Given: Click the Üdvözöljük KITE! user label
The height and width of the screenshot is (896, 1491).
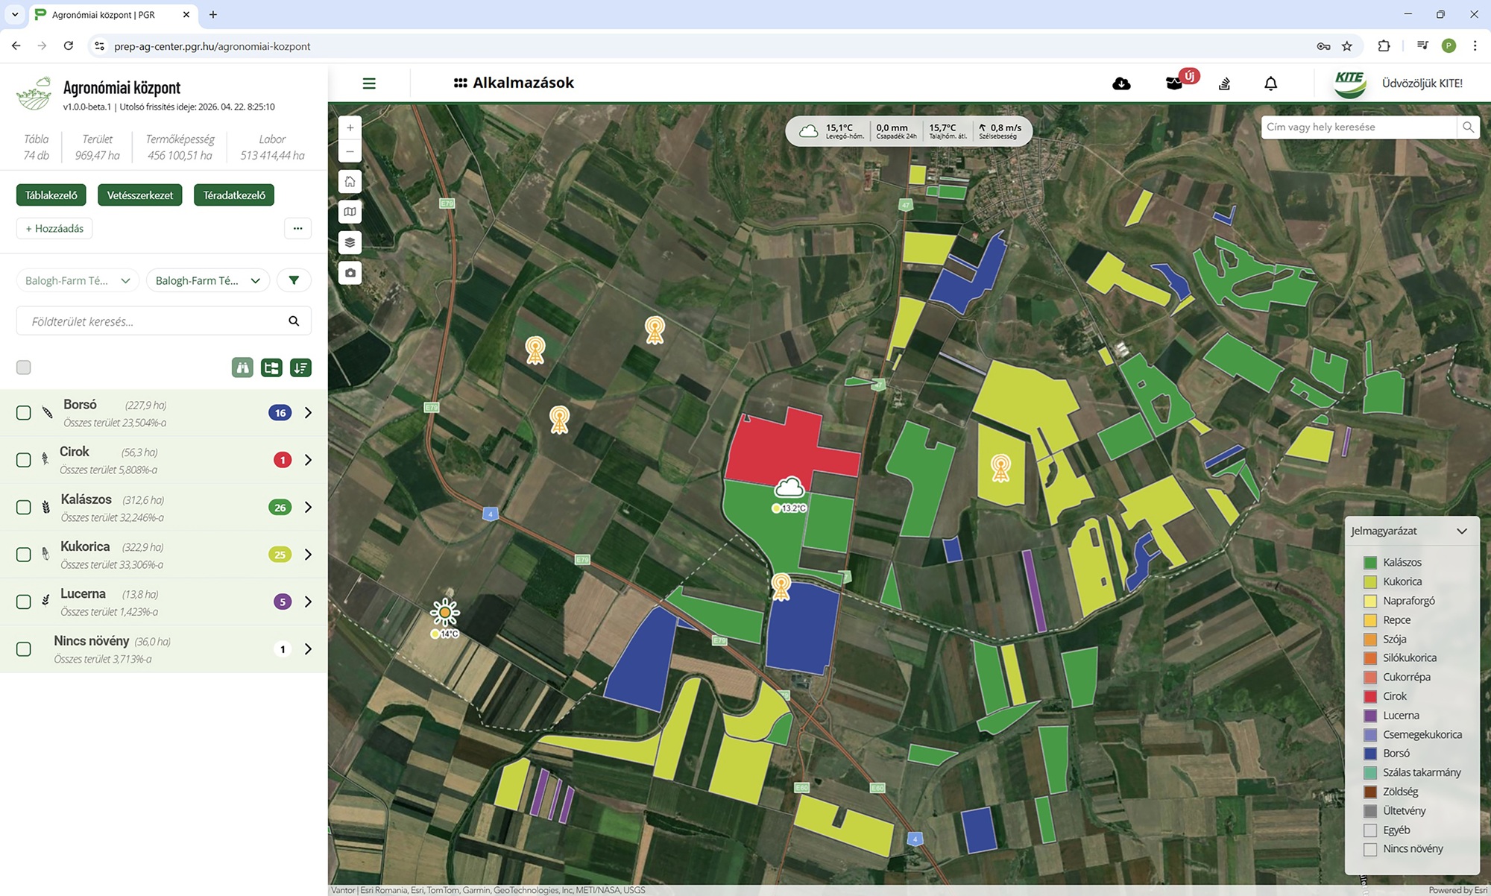Looking at the screenshot, I should [x=1422, y=83].
